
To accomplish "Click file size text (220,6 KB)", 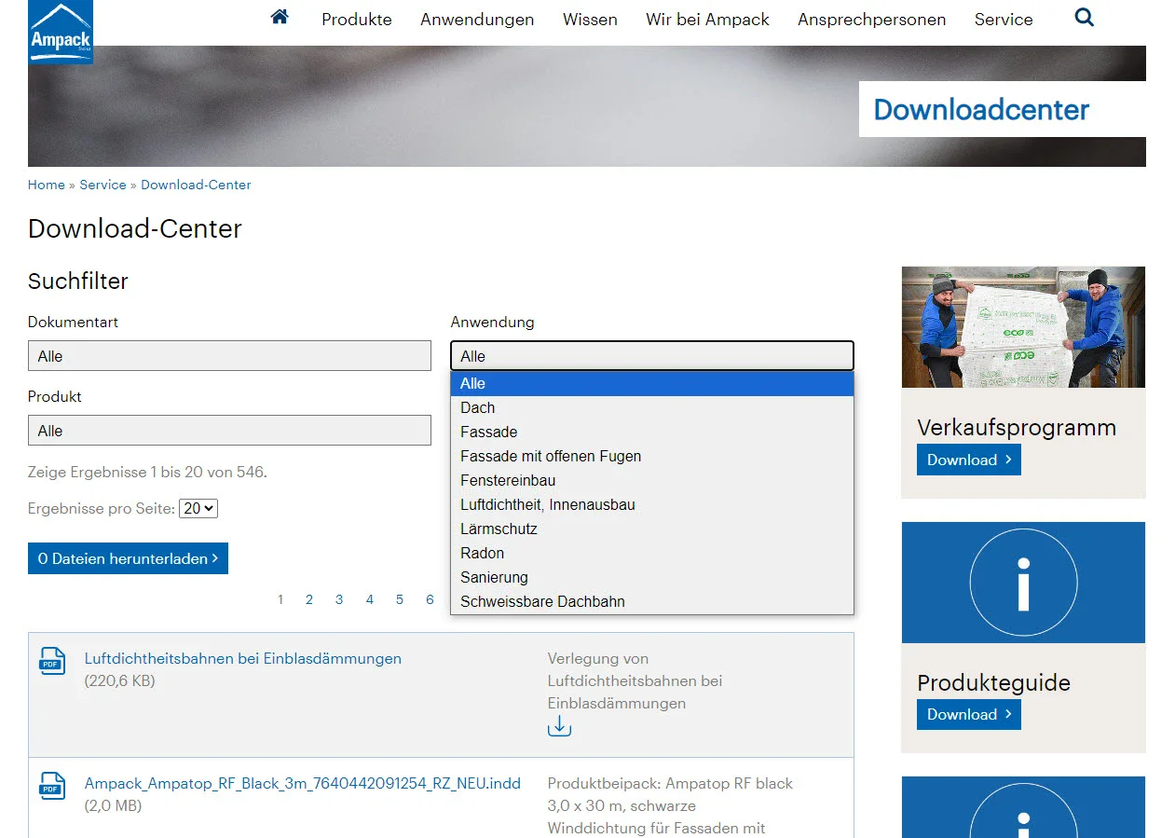I will (x=120, y=680).
